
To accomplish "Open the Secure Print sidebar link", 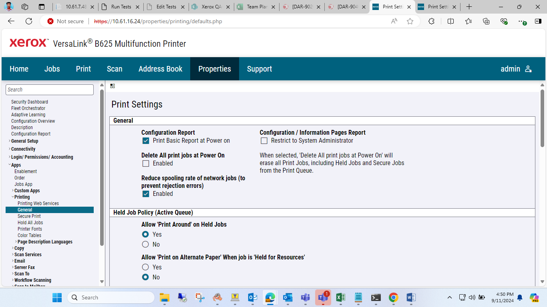I will [29, 216].
